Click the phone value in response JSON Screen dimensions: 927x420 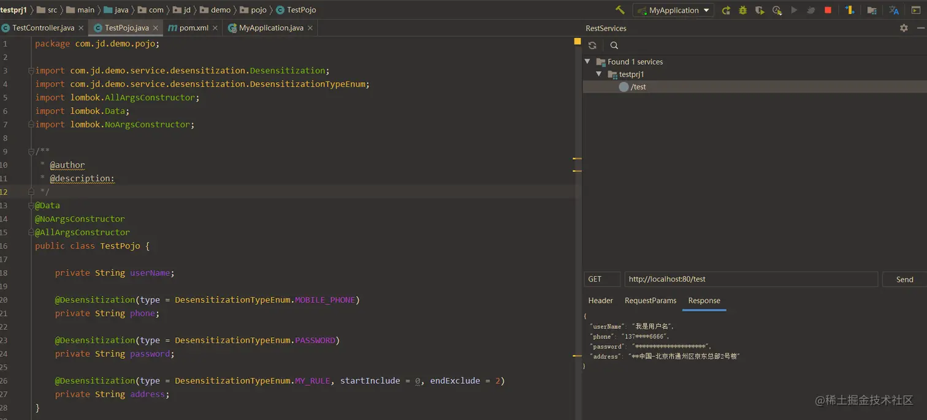coord(645,337)
